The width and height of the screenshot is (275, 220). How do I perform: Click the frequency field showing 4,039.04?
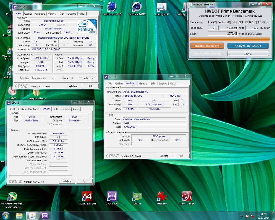click(x=228, y=28)
